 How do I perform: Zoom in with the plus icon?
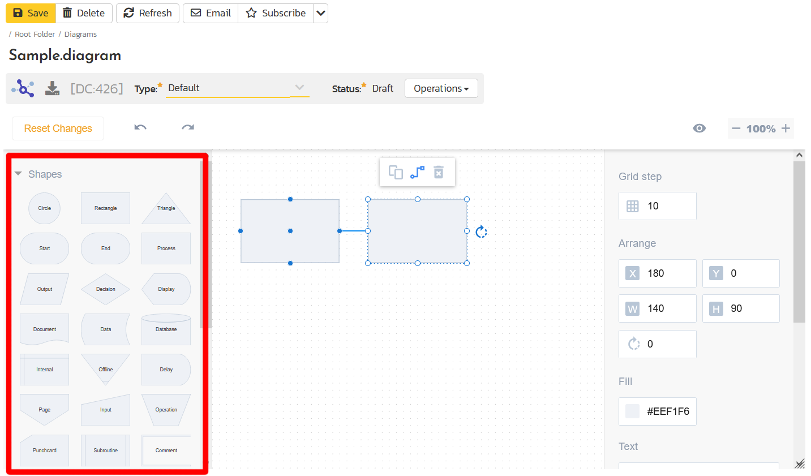[x=786, y=128]
